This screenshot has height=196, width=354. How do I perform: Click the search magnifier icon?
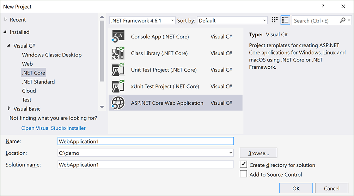(343, 20)
